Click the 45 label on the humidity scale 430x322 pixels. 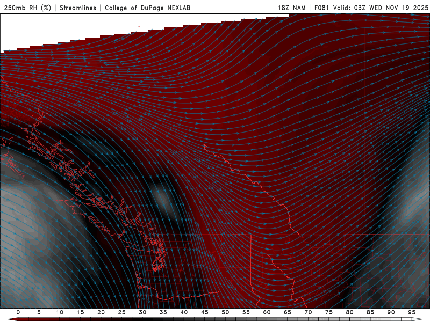(x=205, y=312)
